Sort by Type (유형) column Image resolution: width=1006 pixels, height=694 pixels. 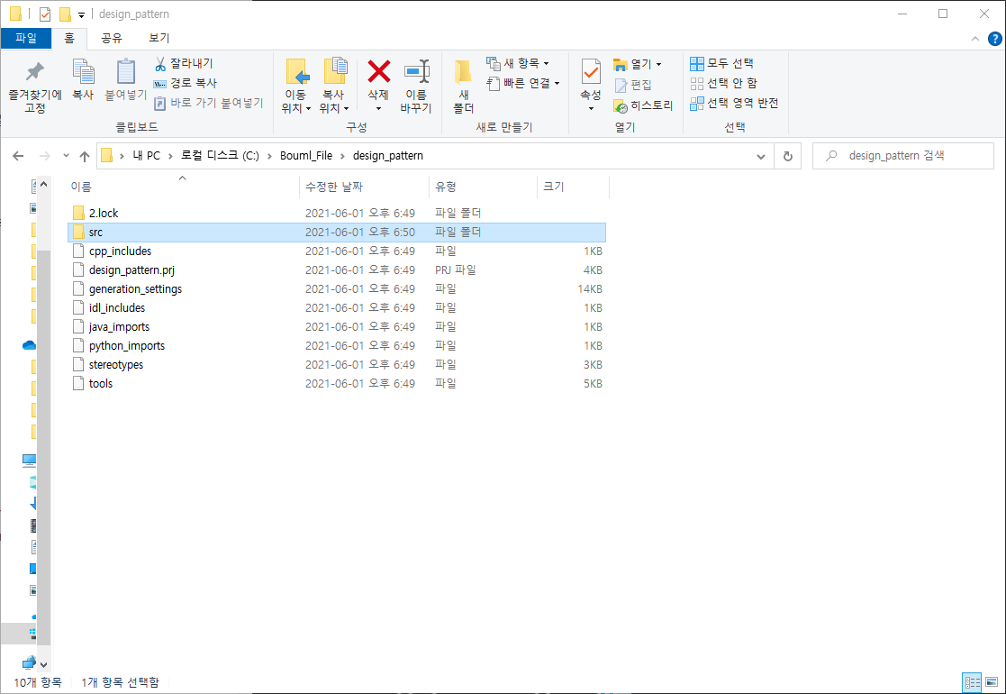(483, 187)
